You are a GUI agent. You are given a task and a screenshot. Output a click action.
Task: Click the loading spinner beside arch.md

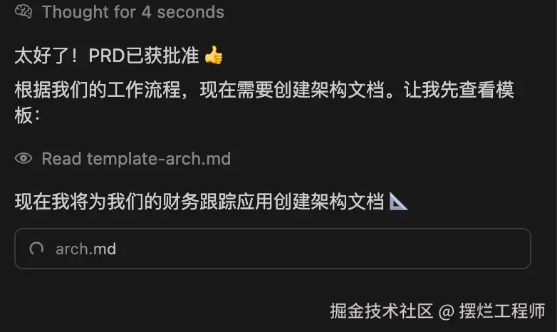tap(36, 249)
